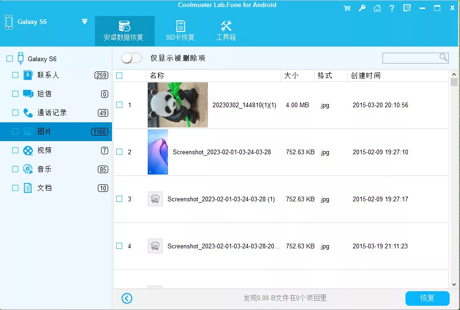The image size is (460, 310).
Task: Click the shopping cart icon in title bar
Action: (x=347, y=8)
